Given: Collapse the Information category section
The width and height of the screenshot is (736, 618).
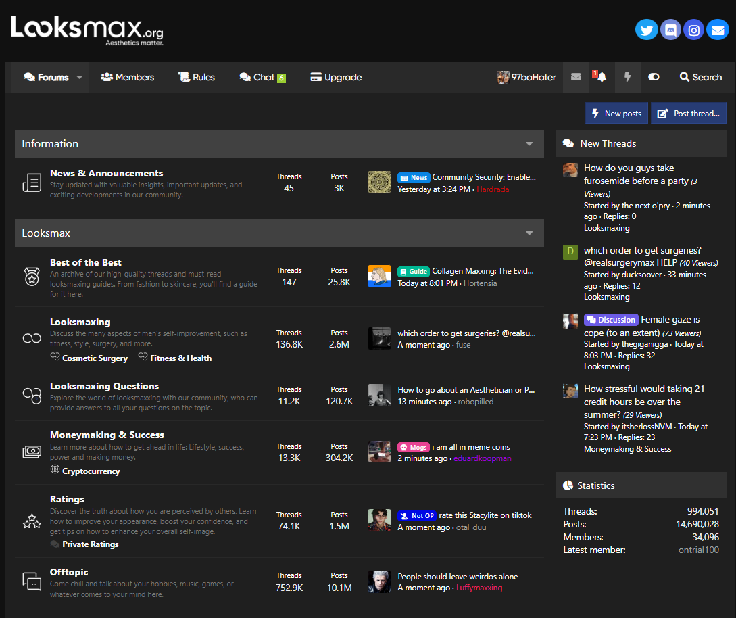Looking at the screenshot, I should click(530, 144).
